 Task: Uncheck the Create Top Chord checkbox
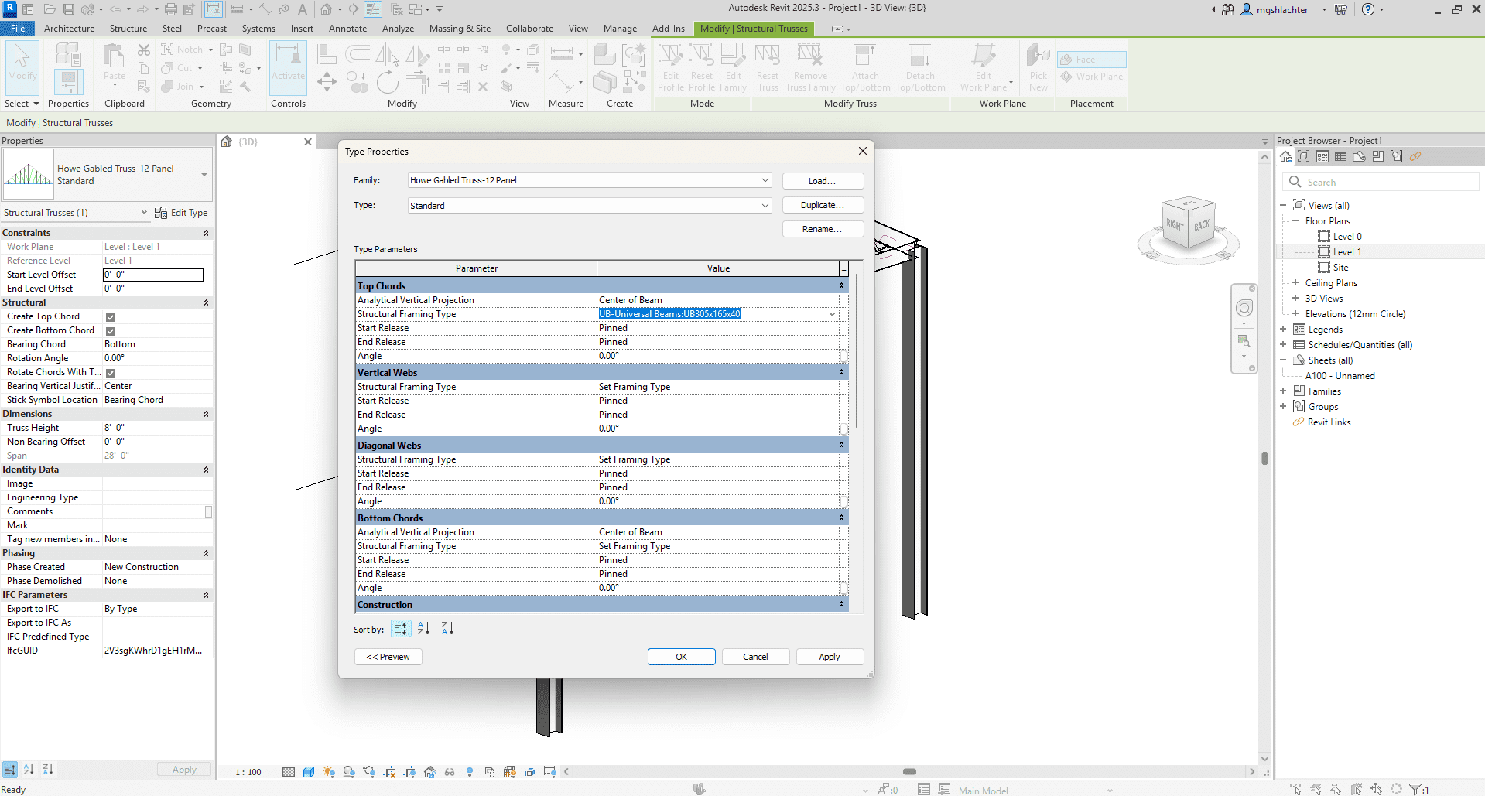(111, 317)
